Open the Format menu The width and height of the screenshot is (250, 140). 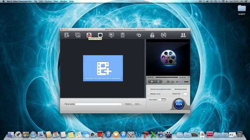pos(48,1)
